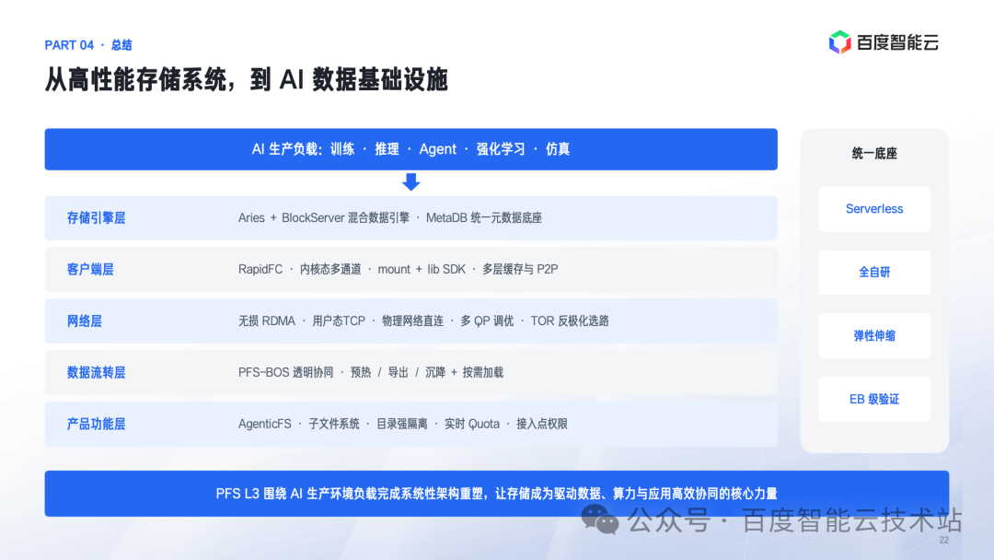This screenshot has width=994, height=560.
Task: Click the PART 04 · 总结 section label
Action: (x=88, y=45)
